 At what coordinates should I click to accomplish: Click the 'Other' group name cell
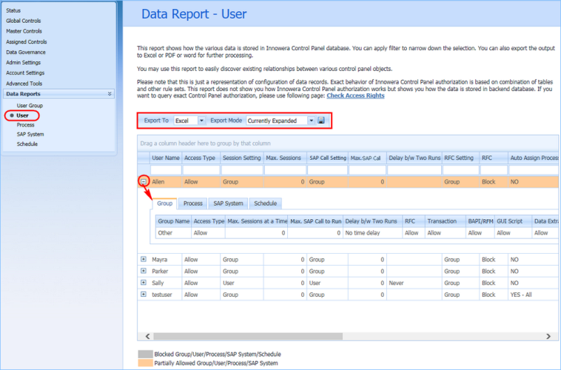pos(173,233)
